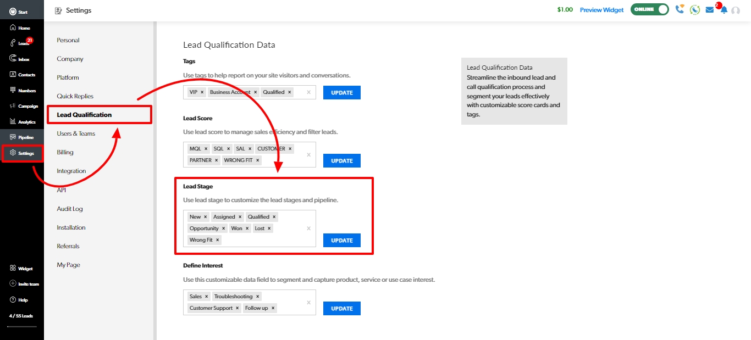The image size is (751, 340).
Task: Click the user profile avatar
Action: (736, 10)
